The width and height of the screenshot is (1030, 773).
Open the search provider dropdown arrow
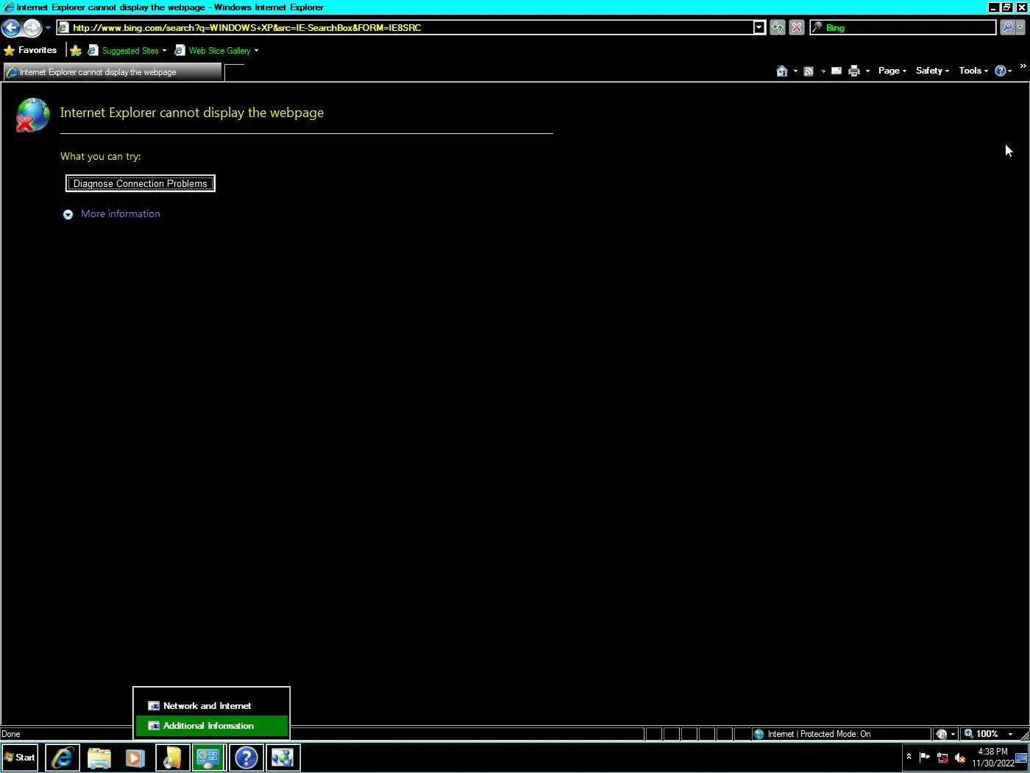click(1021, 28)
